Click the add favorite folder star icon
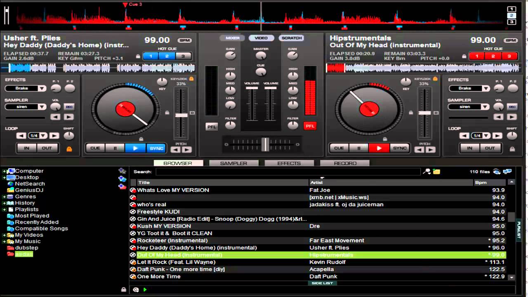Image resolution: width=528 pixels, height=297 pixels. (122, 171)
